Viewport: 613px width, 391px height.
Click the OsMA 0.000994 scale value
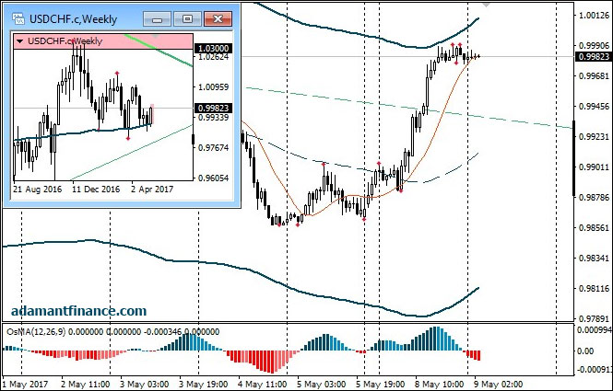(595, 330)
